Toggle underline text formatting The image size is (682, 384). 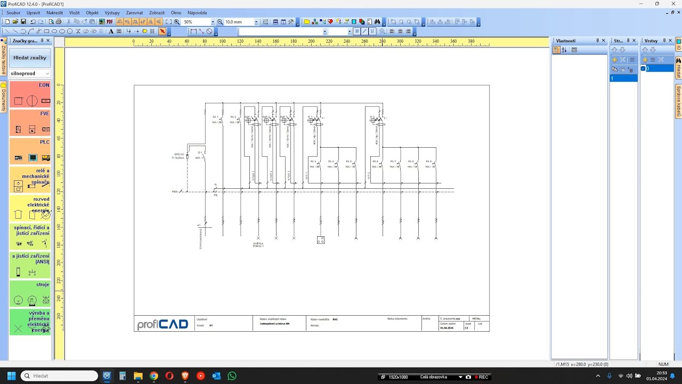tap(372, 31)
